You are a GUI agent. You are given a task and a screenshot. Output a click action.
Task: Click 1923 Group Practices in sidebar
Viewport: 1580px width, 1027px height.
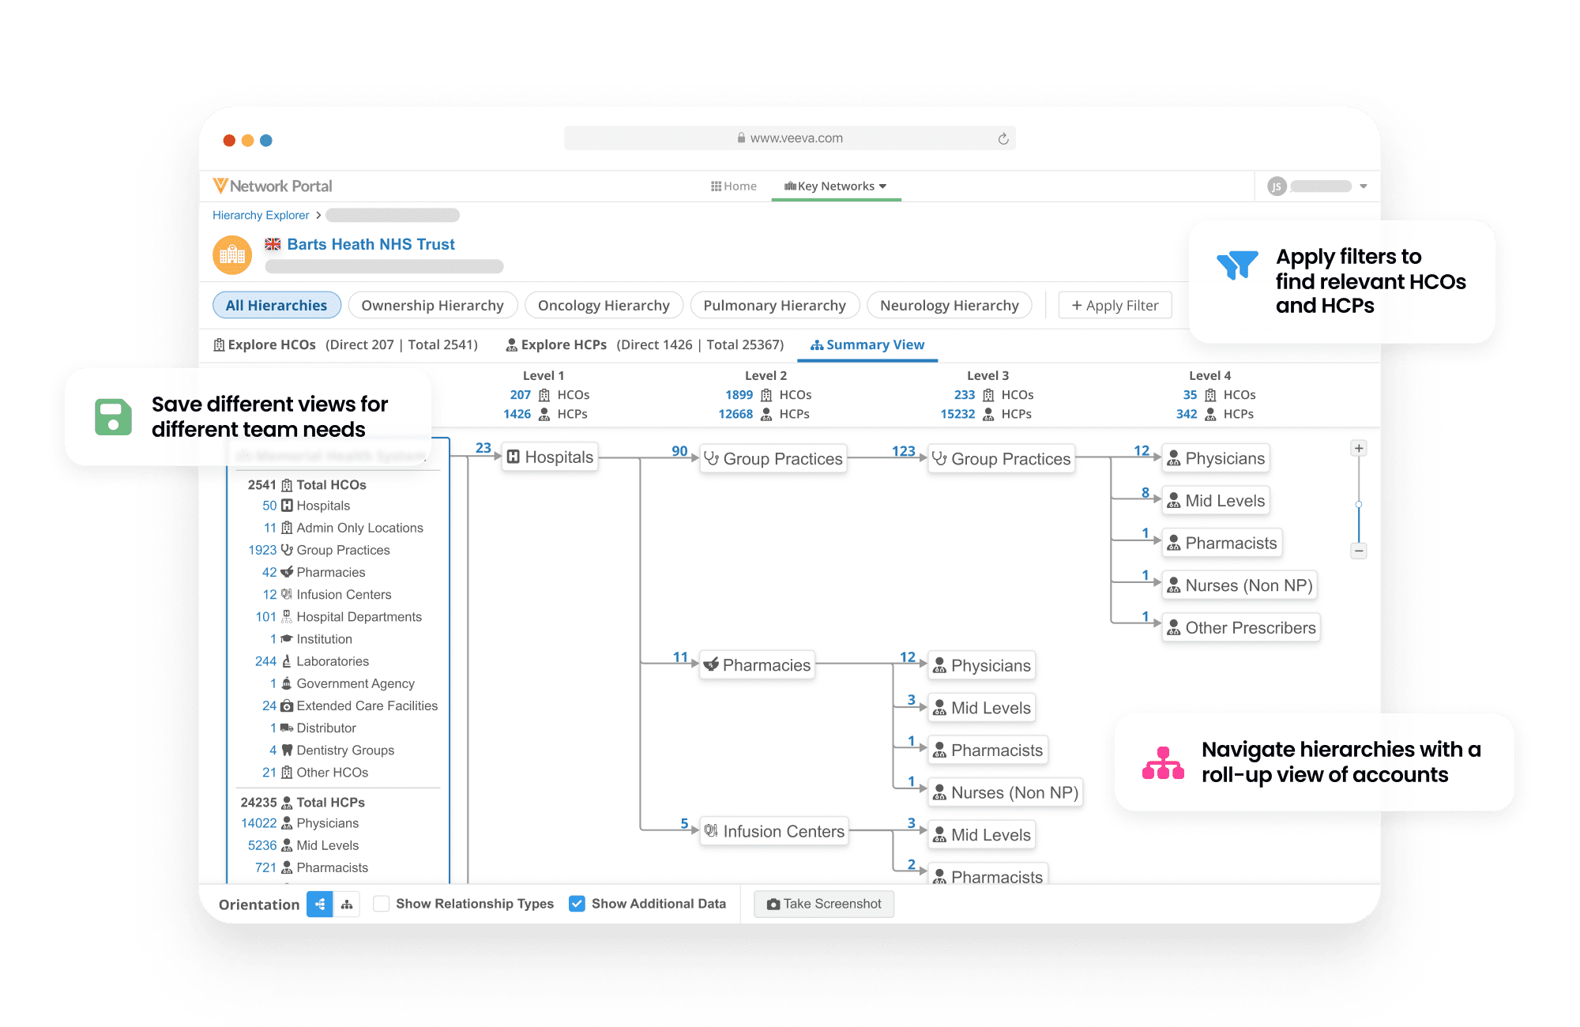[x=319, y=550]
